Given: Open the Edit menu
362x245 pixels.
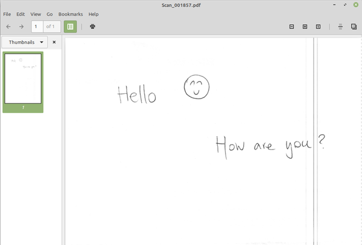Looking at the screenshot, I should 21,14.
